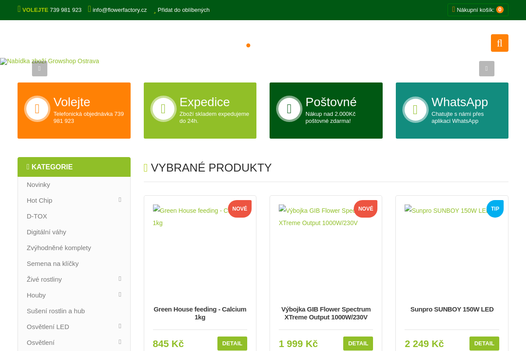Viewport: 526px width, 351px height.
Task: Click the Poštovné circle icon
Action: [x=289, y=109]
